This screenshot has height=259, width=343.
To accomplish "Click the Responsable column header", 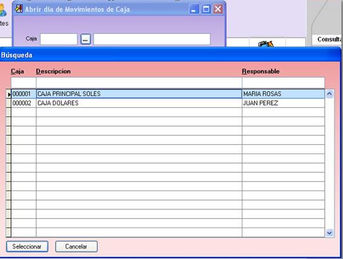I will point(261,72).
